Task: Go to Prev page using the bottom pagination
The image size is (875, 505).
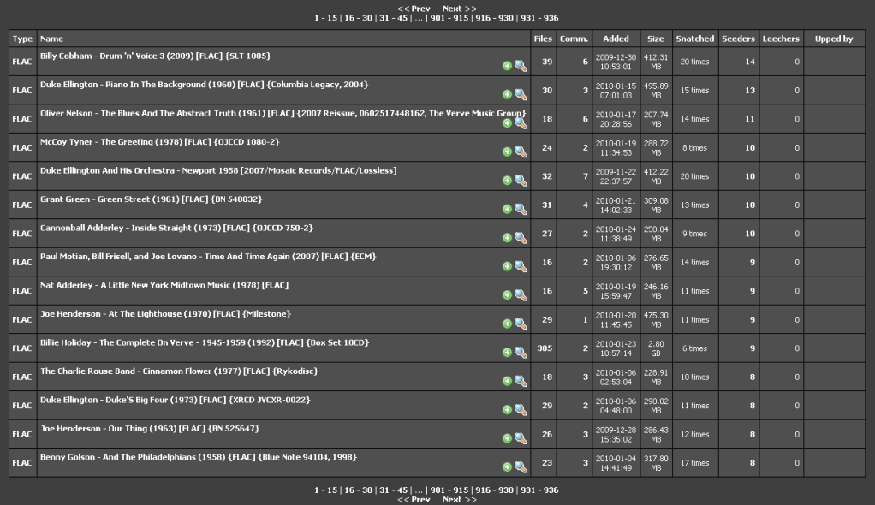Action: click(x=414, y=499)
